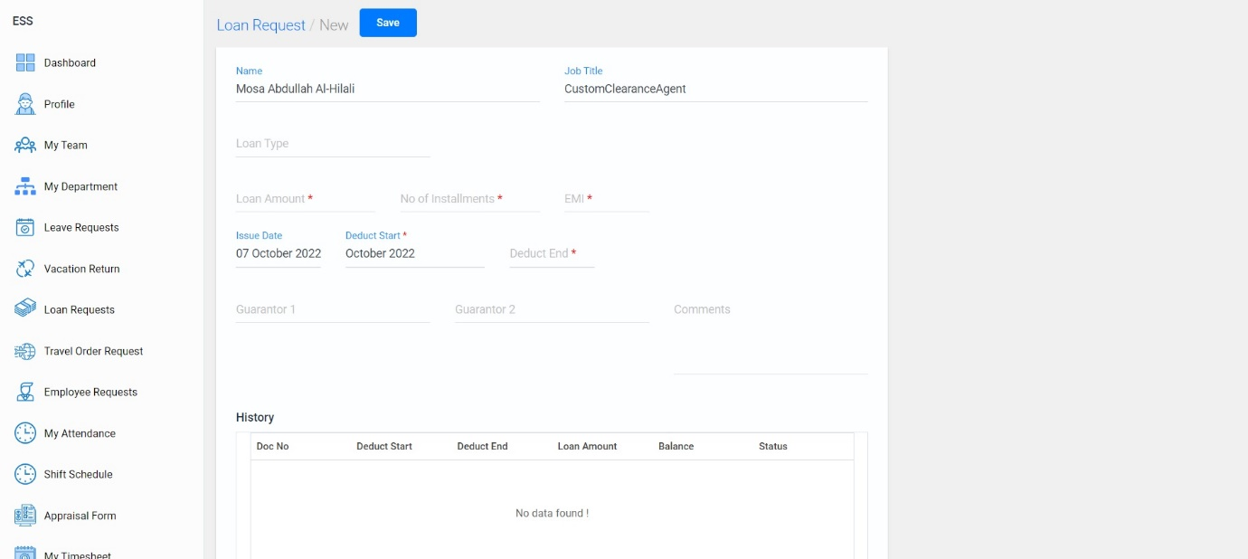1248x559 pixels.
Task: Click the Appraisal Form document icon
Action: 26,516
